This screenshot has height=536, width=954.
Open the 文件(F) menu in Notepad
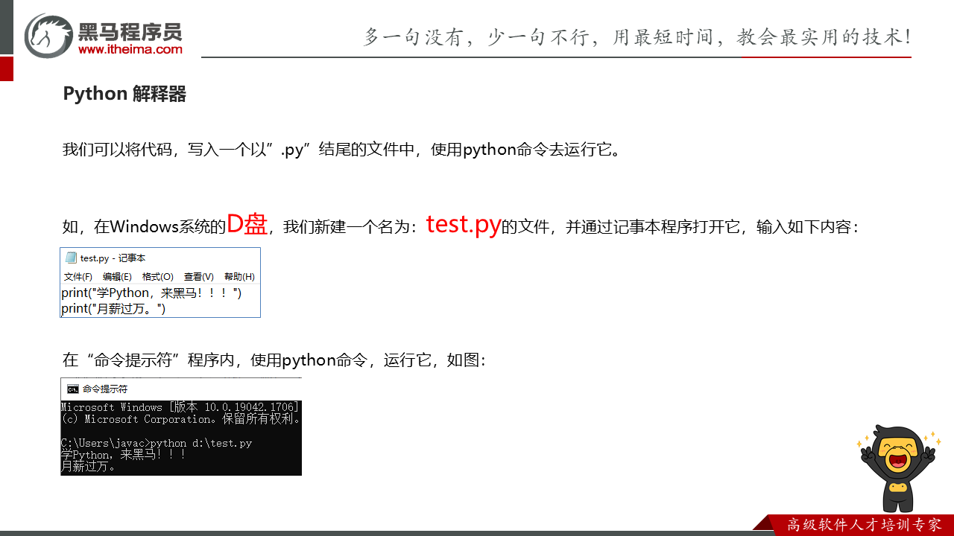click(78, 277)
